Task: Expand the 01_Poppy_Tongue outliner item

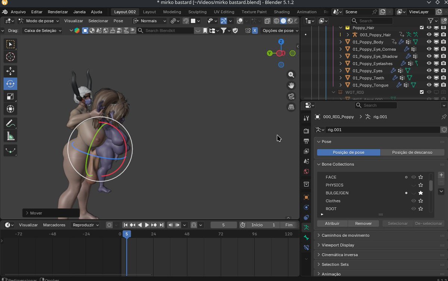Action: (x=340, y=85)
